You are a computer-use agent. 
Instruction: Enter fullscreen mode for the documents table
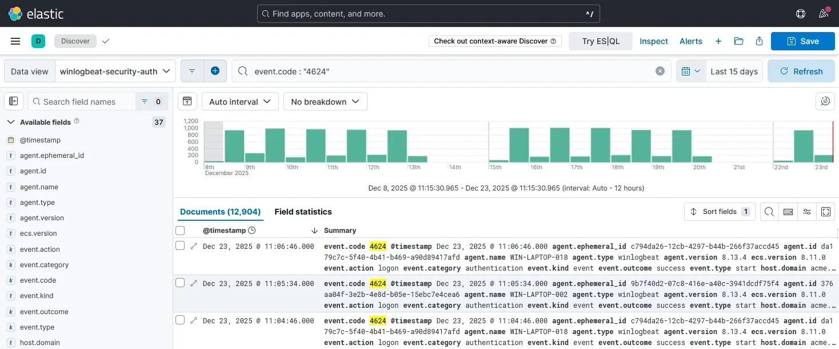826,212
